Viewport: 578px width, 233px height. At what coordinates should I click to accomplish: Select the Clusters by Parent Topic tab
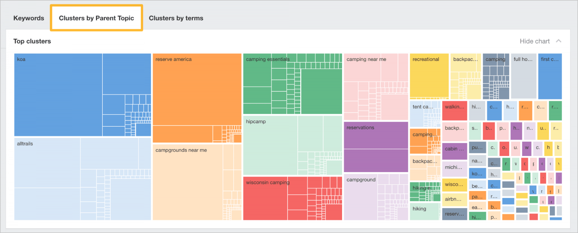[x=96, y=18]
